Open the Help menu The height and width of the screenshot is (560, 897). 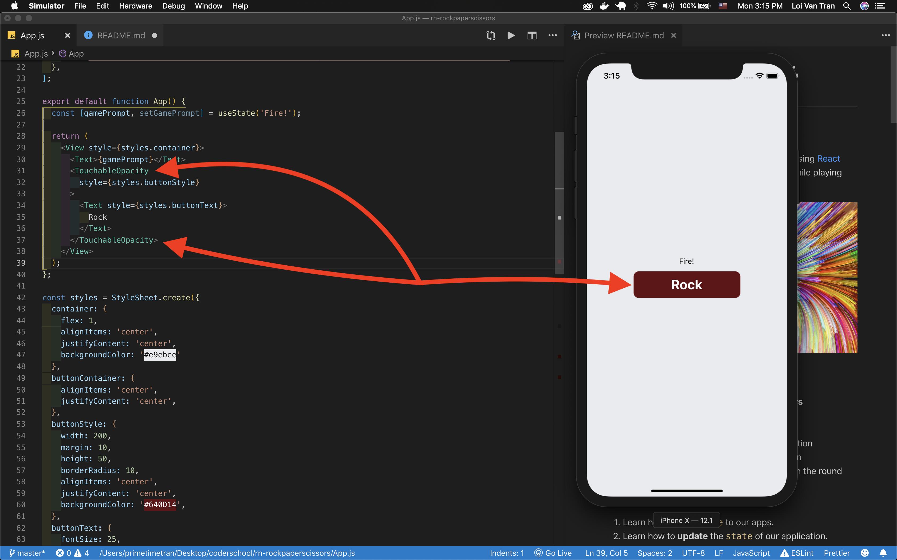click(x=240, y=6)
